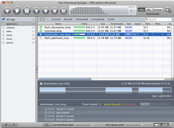
Task: Check the application tag checkbox
Action: 3,24
